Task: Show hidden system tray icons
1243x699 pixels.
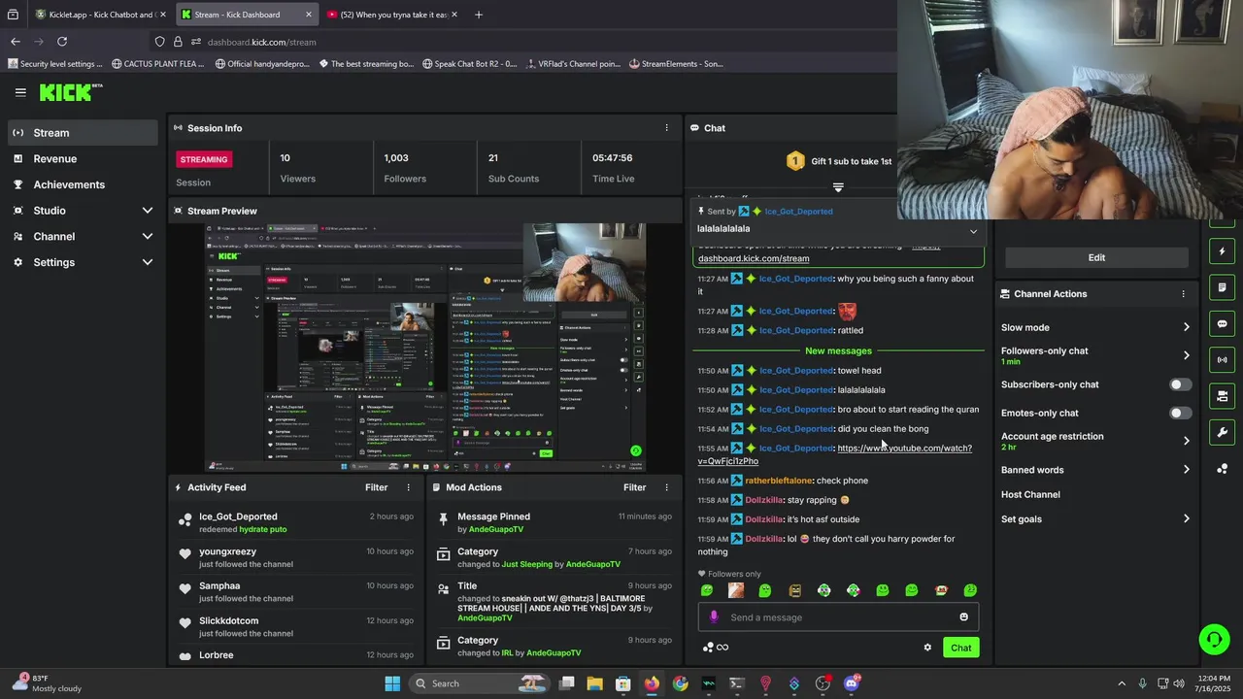Action: [x=1122, y=683]
